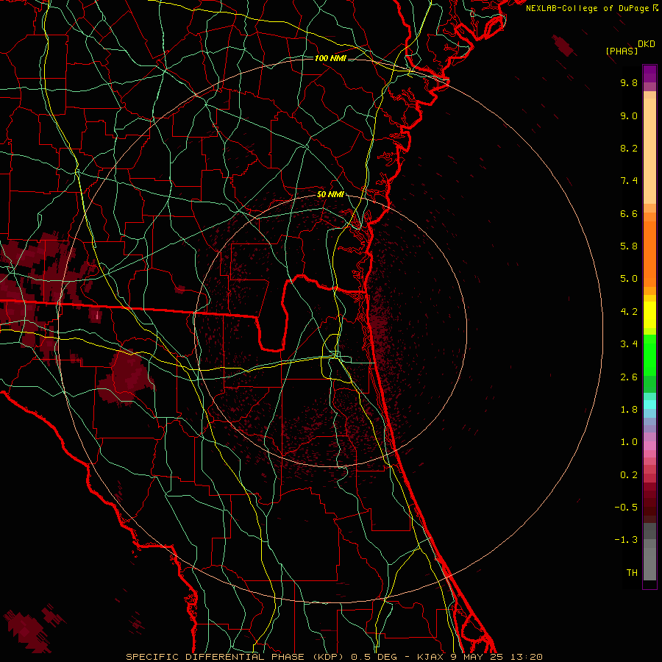662x662 pixels.
Task: Click the 3.4 color scale label
Action: click(629, 344)
